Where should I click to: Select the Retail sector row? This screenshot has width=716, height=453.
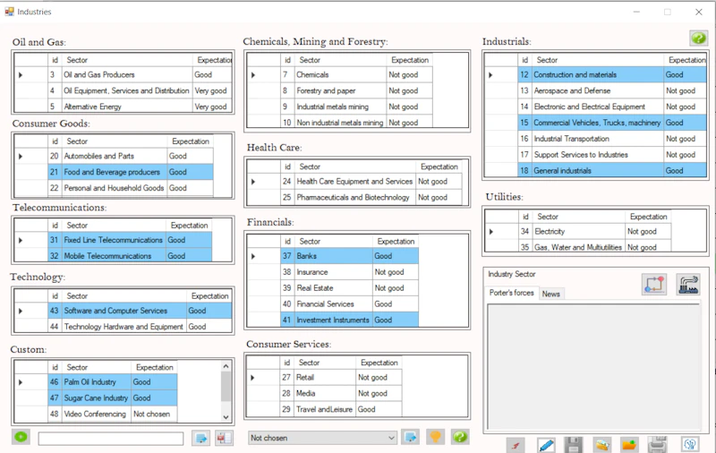coord(325,378)
